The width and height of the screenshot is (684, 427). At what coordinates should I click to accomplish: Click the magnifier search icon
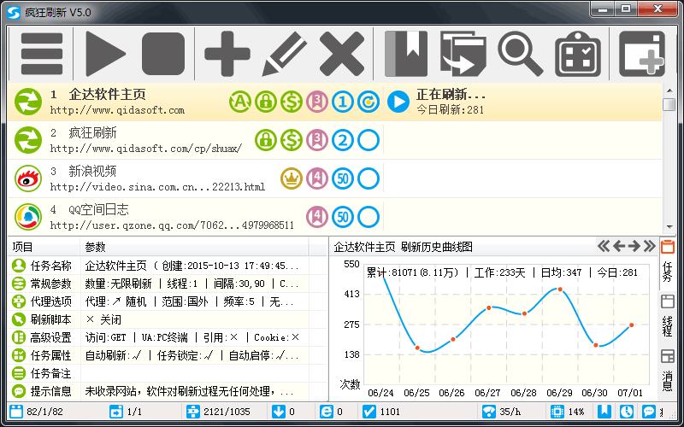(x=520, y=54)
